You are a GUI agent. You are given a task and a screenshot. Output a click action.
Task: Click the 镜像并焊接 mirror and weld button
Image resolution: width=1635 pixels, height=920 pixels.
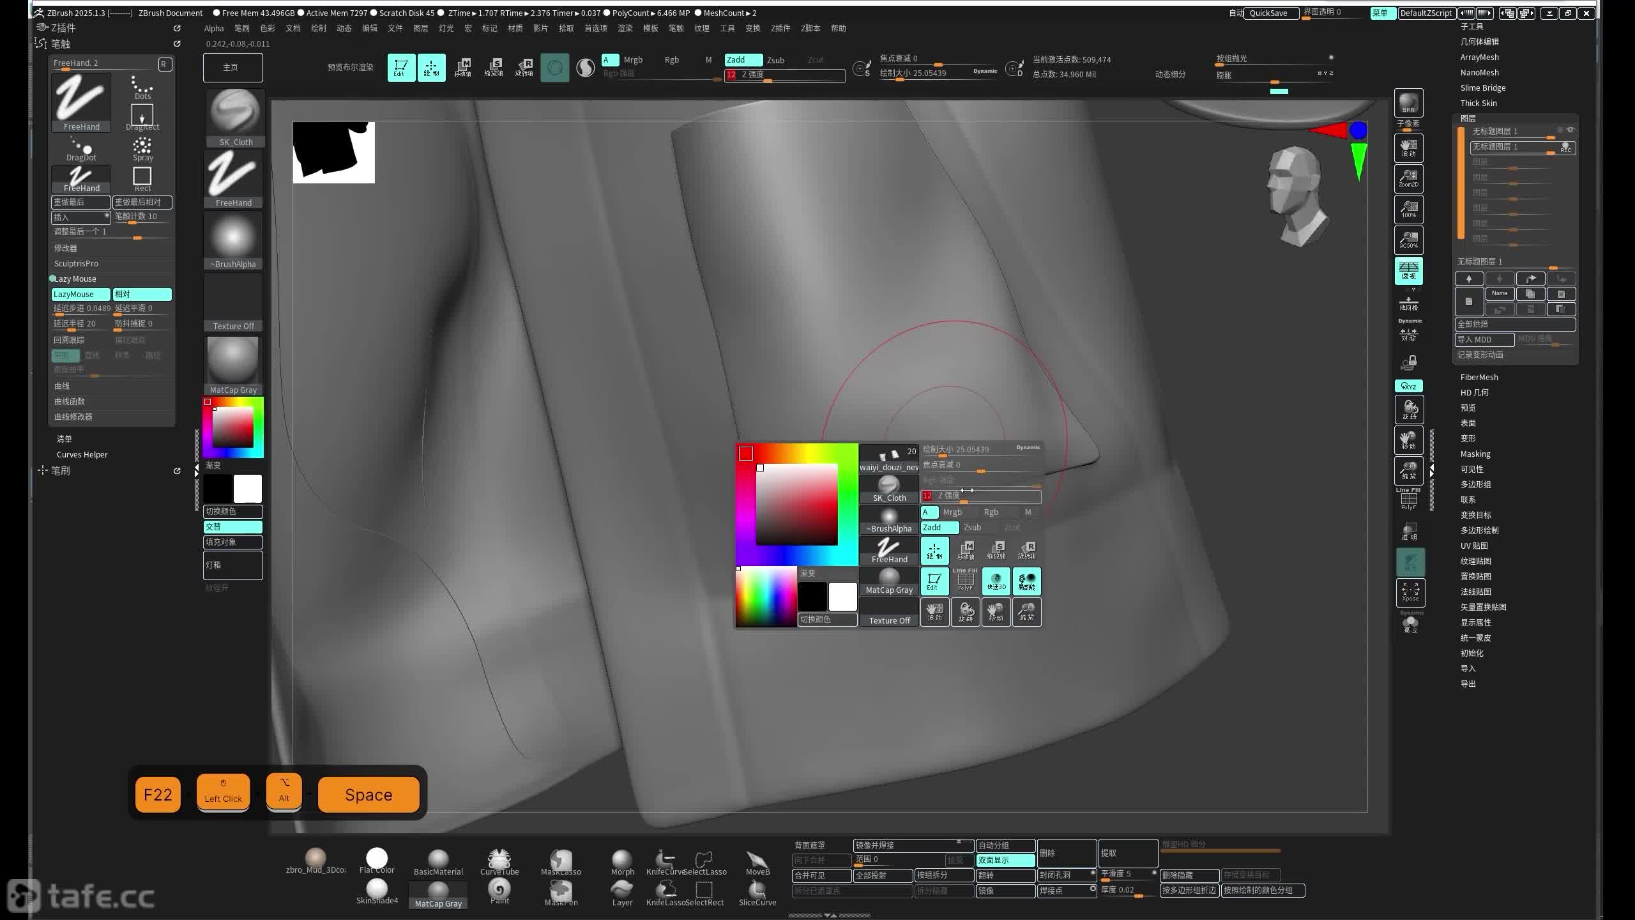(x=913, y=845)
